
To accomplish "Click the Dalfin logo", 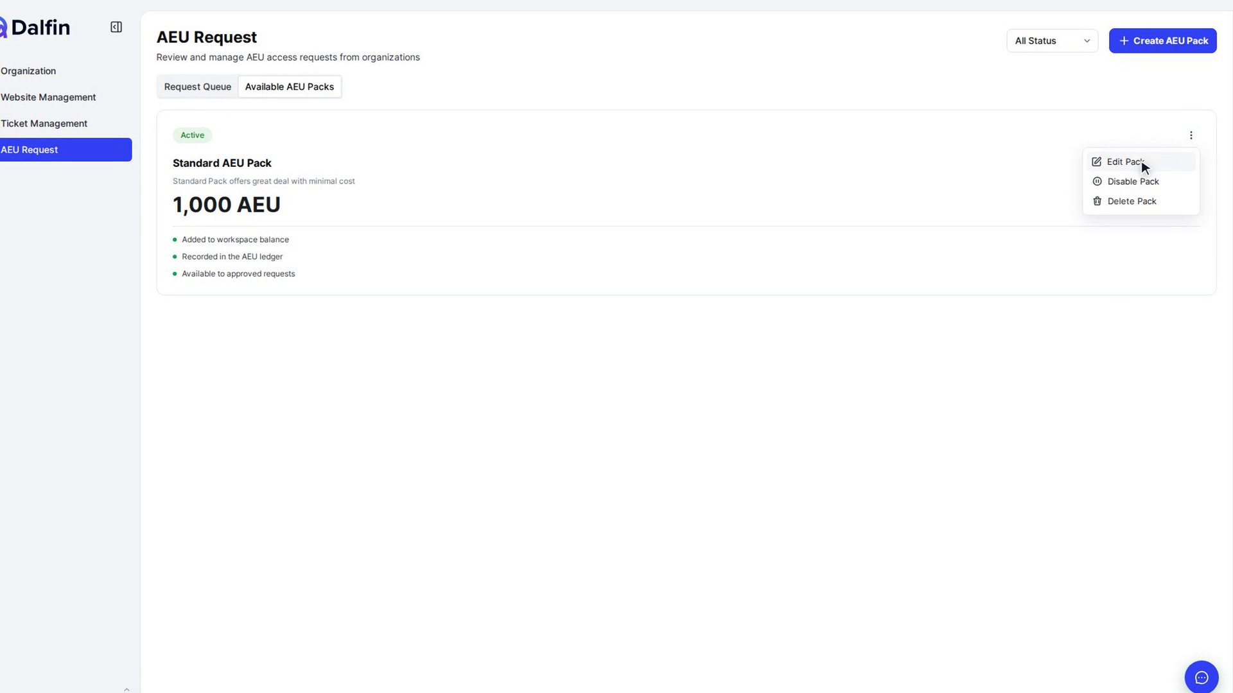I will coord(35,28).
